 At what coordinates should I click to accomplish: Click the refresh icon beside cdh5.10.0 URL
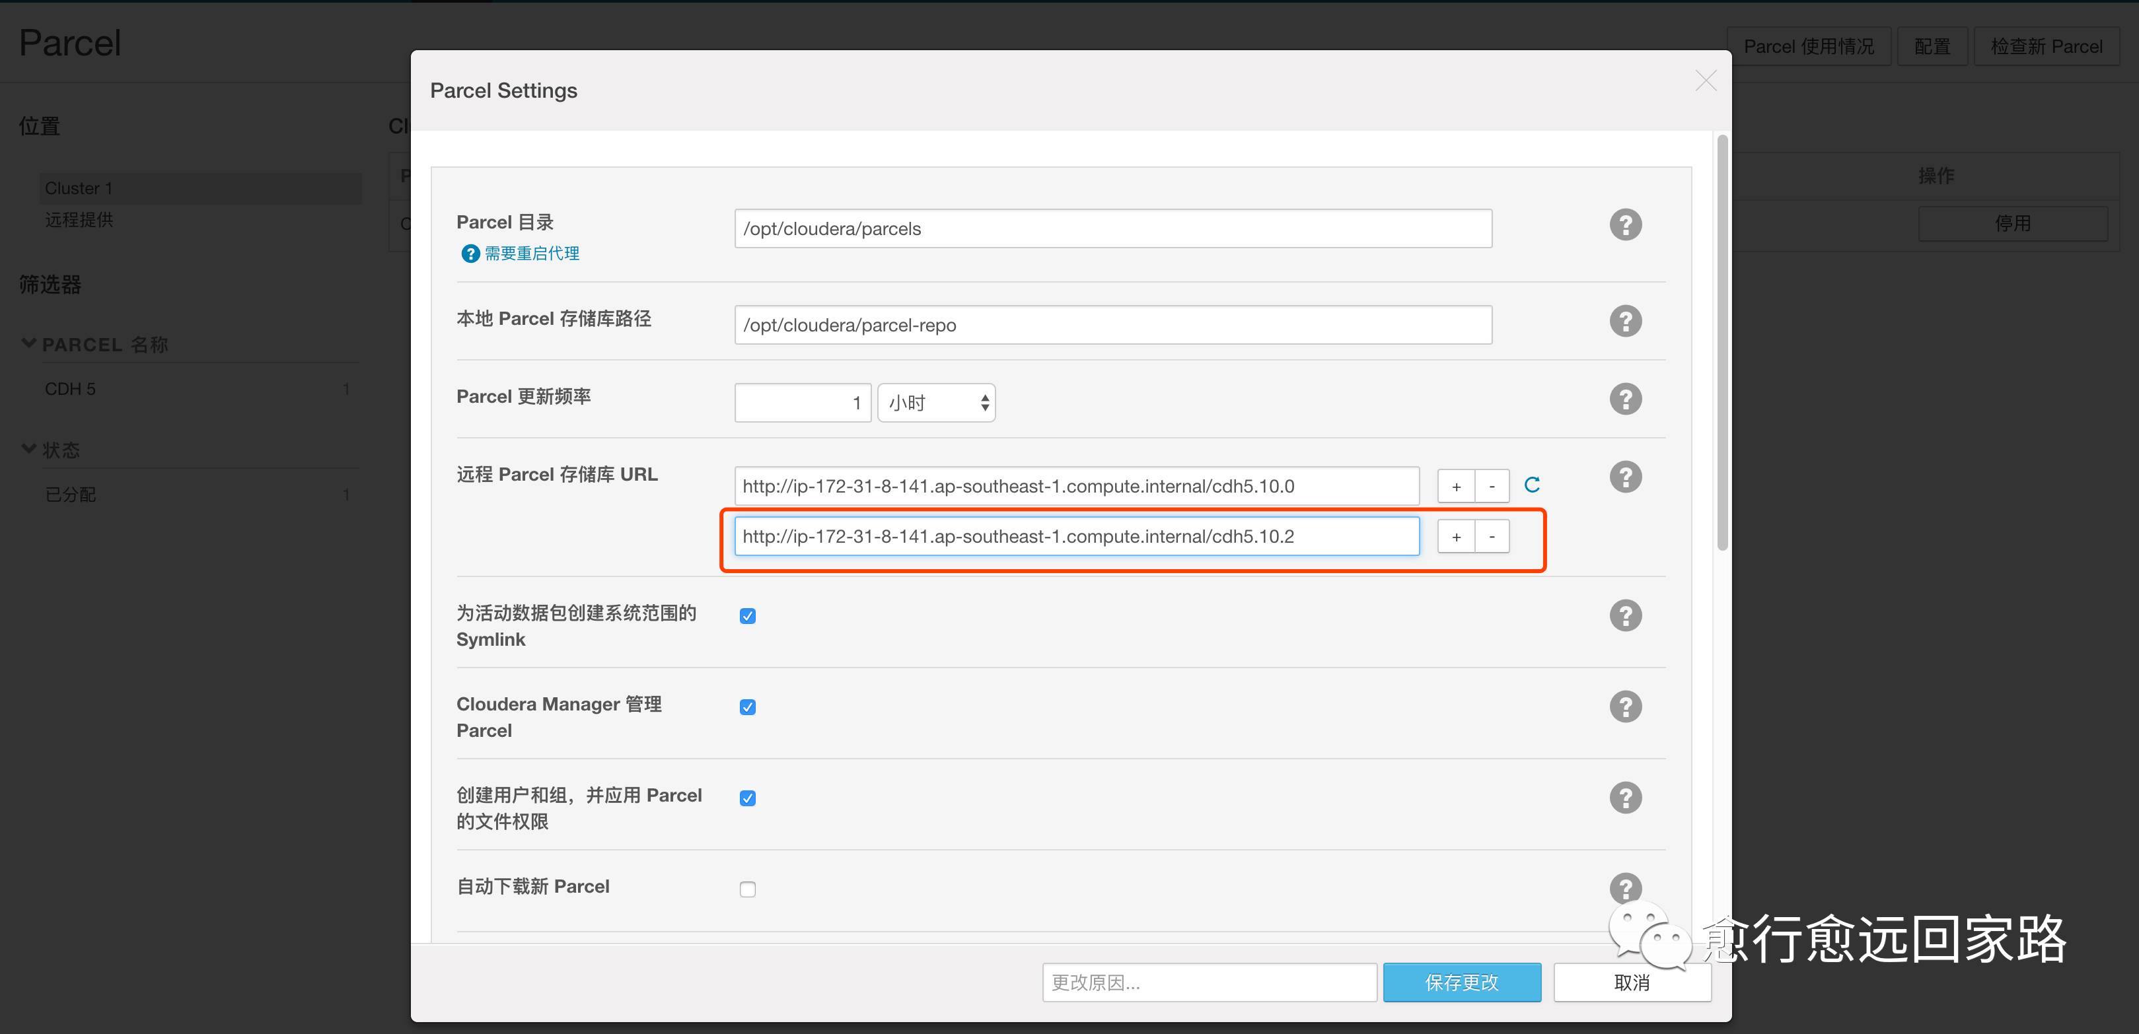1532,485
